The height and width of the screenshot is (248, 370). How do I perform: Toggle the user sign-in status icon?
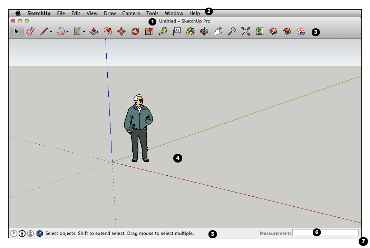point(30,234)
